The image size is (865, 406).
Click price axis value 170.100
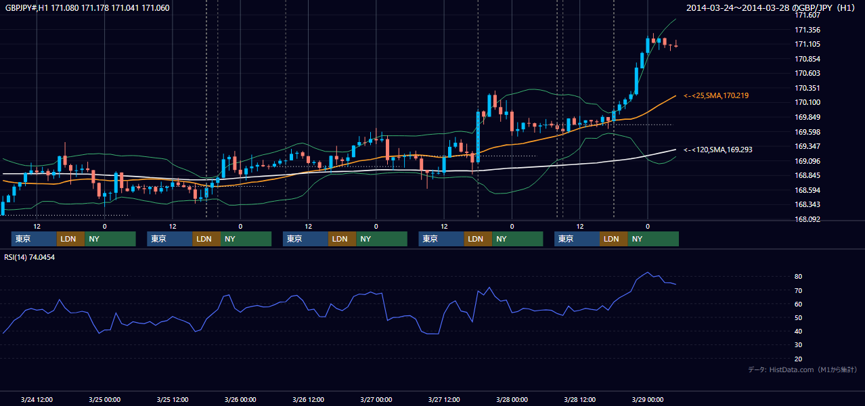[807, 103]
